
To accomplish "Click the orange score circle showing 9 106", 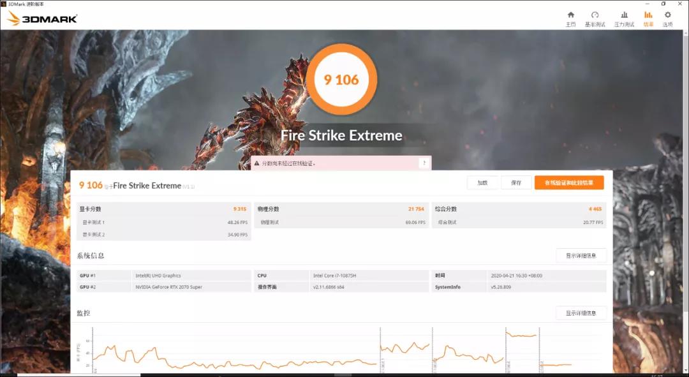I will 341,80.
